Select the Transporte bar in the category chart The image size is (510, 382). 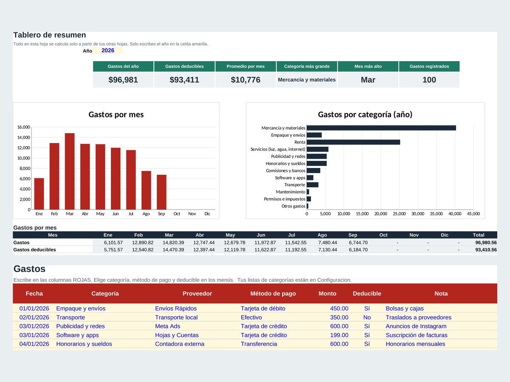312,185
